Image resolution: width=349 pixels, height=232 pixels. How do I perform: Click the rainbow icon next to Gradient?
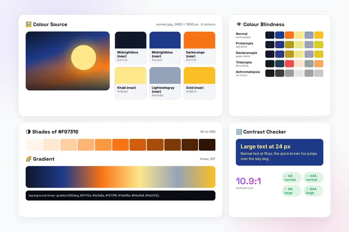coord(29,159)
